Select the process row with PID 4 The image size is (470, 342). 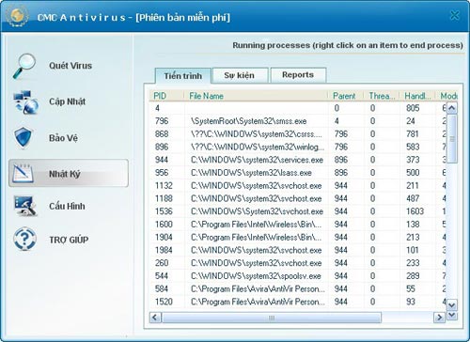(298, 108)
